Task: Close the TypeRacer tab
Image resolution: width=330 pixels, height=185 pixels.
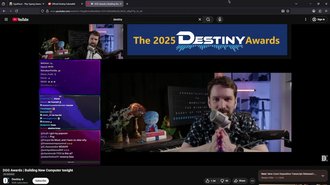Action: (43, 4)
